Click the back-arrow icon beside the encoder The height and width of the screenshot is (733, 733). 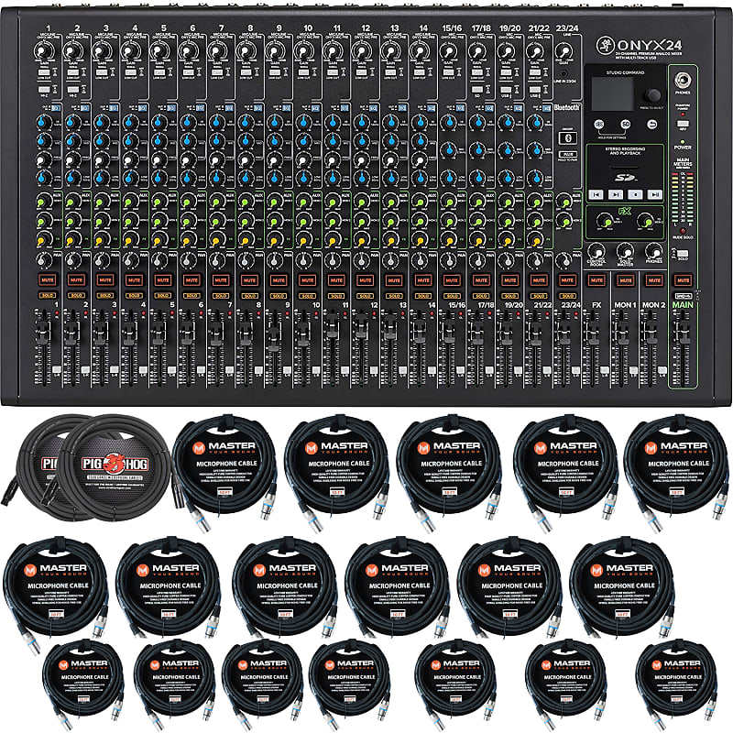pos(652,123)
